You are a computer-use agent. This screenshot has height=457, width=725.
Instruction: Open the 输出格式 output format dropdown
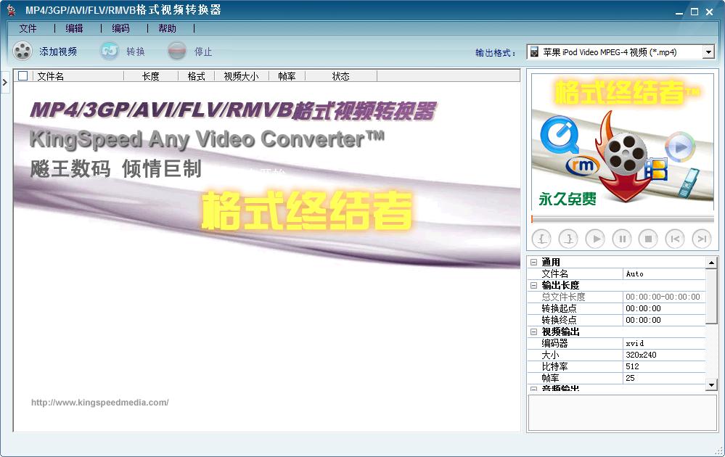pyautogui.click(x=709, y=51)
